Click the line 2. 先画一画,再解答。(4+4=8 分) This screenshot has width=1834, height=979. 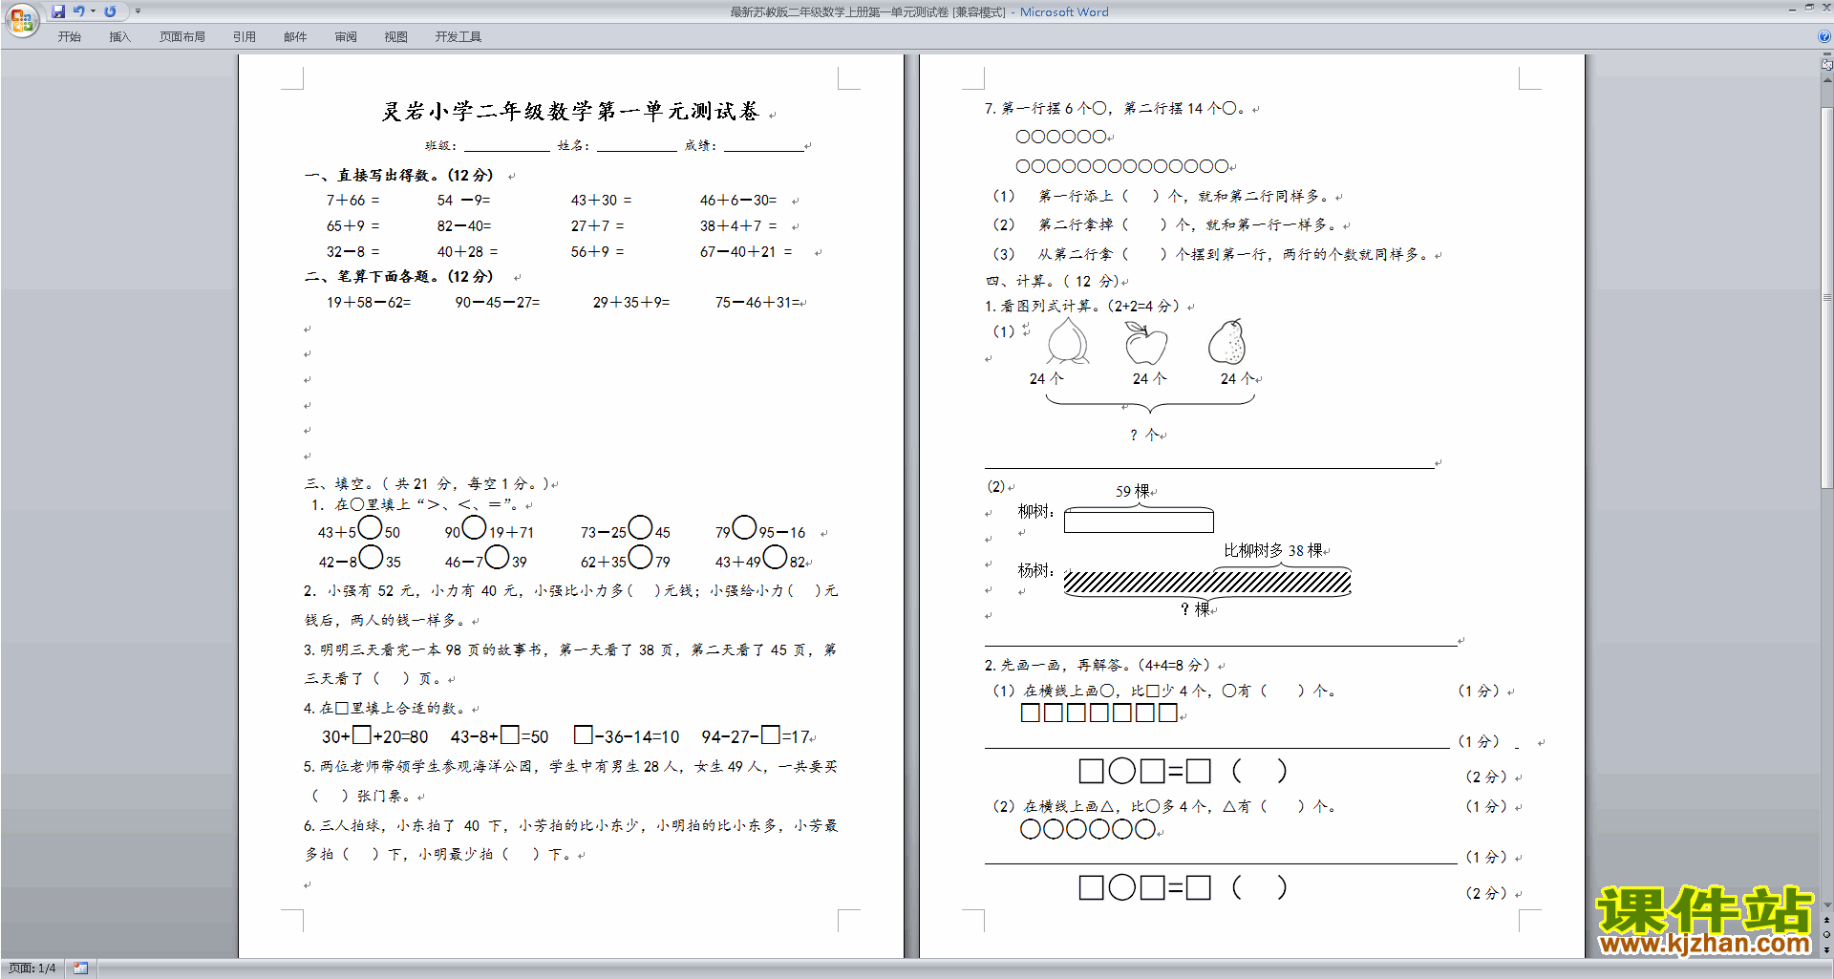(x=1098, y=666)
